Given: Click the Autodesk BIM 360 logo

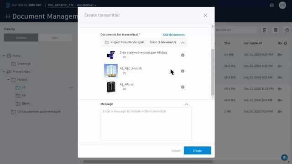Looking at the screenshot, I should tap(24, 5).
